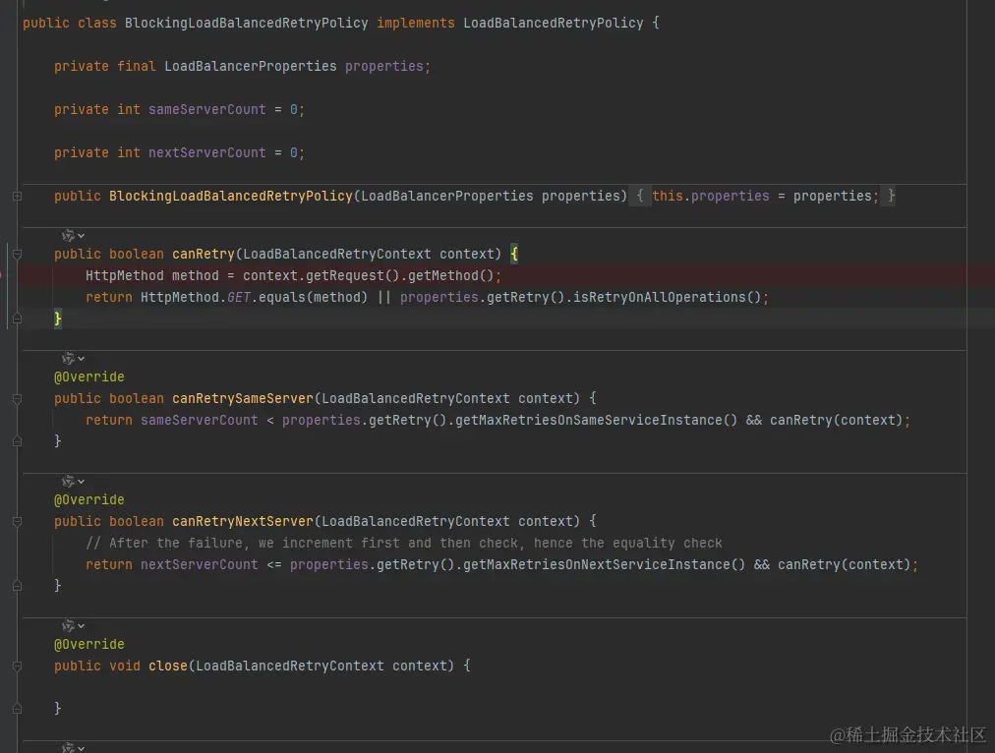The image size is (995, 753).
Task: Open the author hint above the close method's @Override
Action: pos(73,625)
